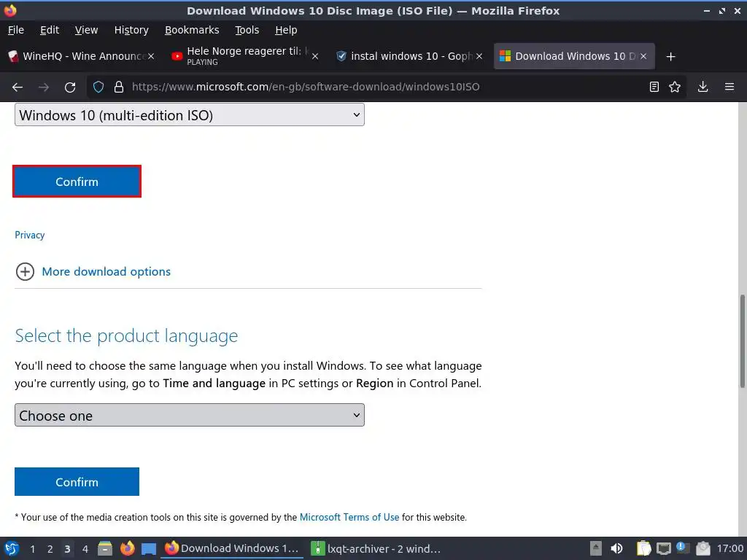The height and width of the screenshot is (560, 747).
Task: Click the screenshot tray icon
Action: [x=703, y=548]
